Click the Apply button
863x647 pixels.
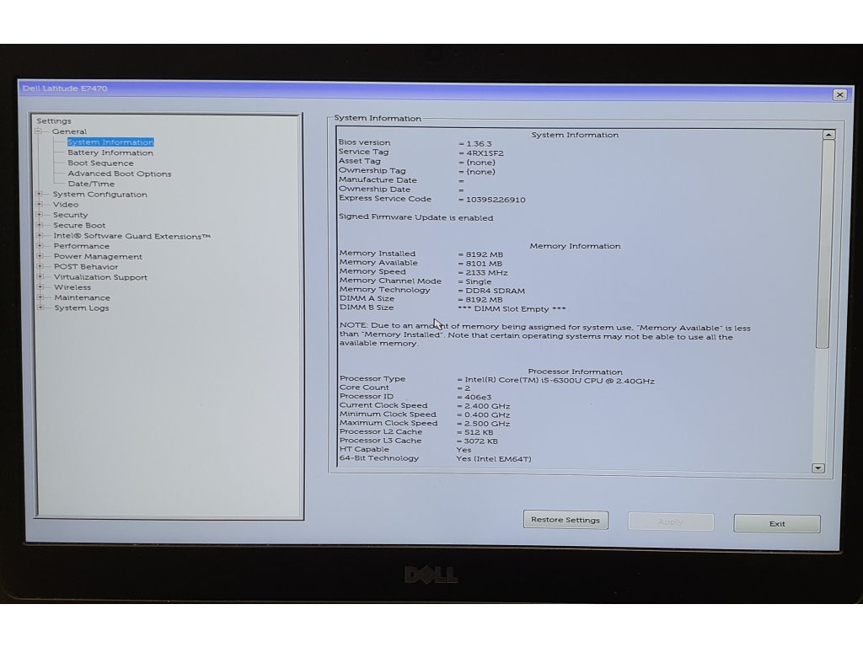(x=671, y=521)
